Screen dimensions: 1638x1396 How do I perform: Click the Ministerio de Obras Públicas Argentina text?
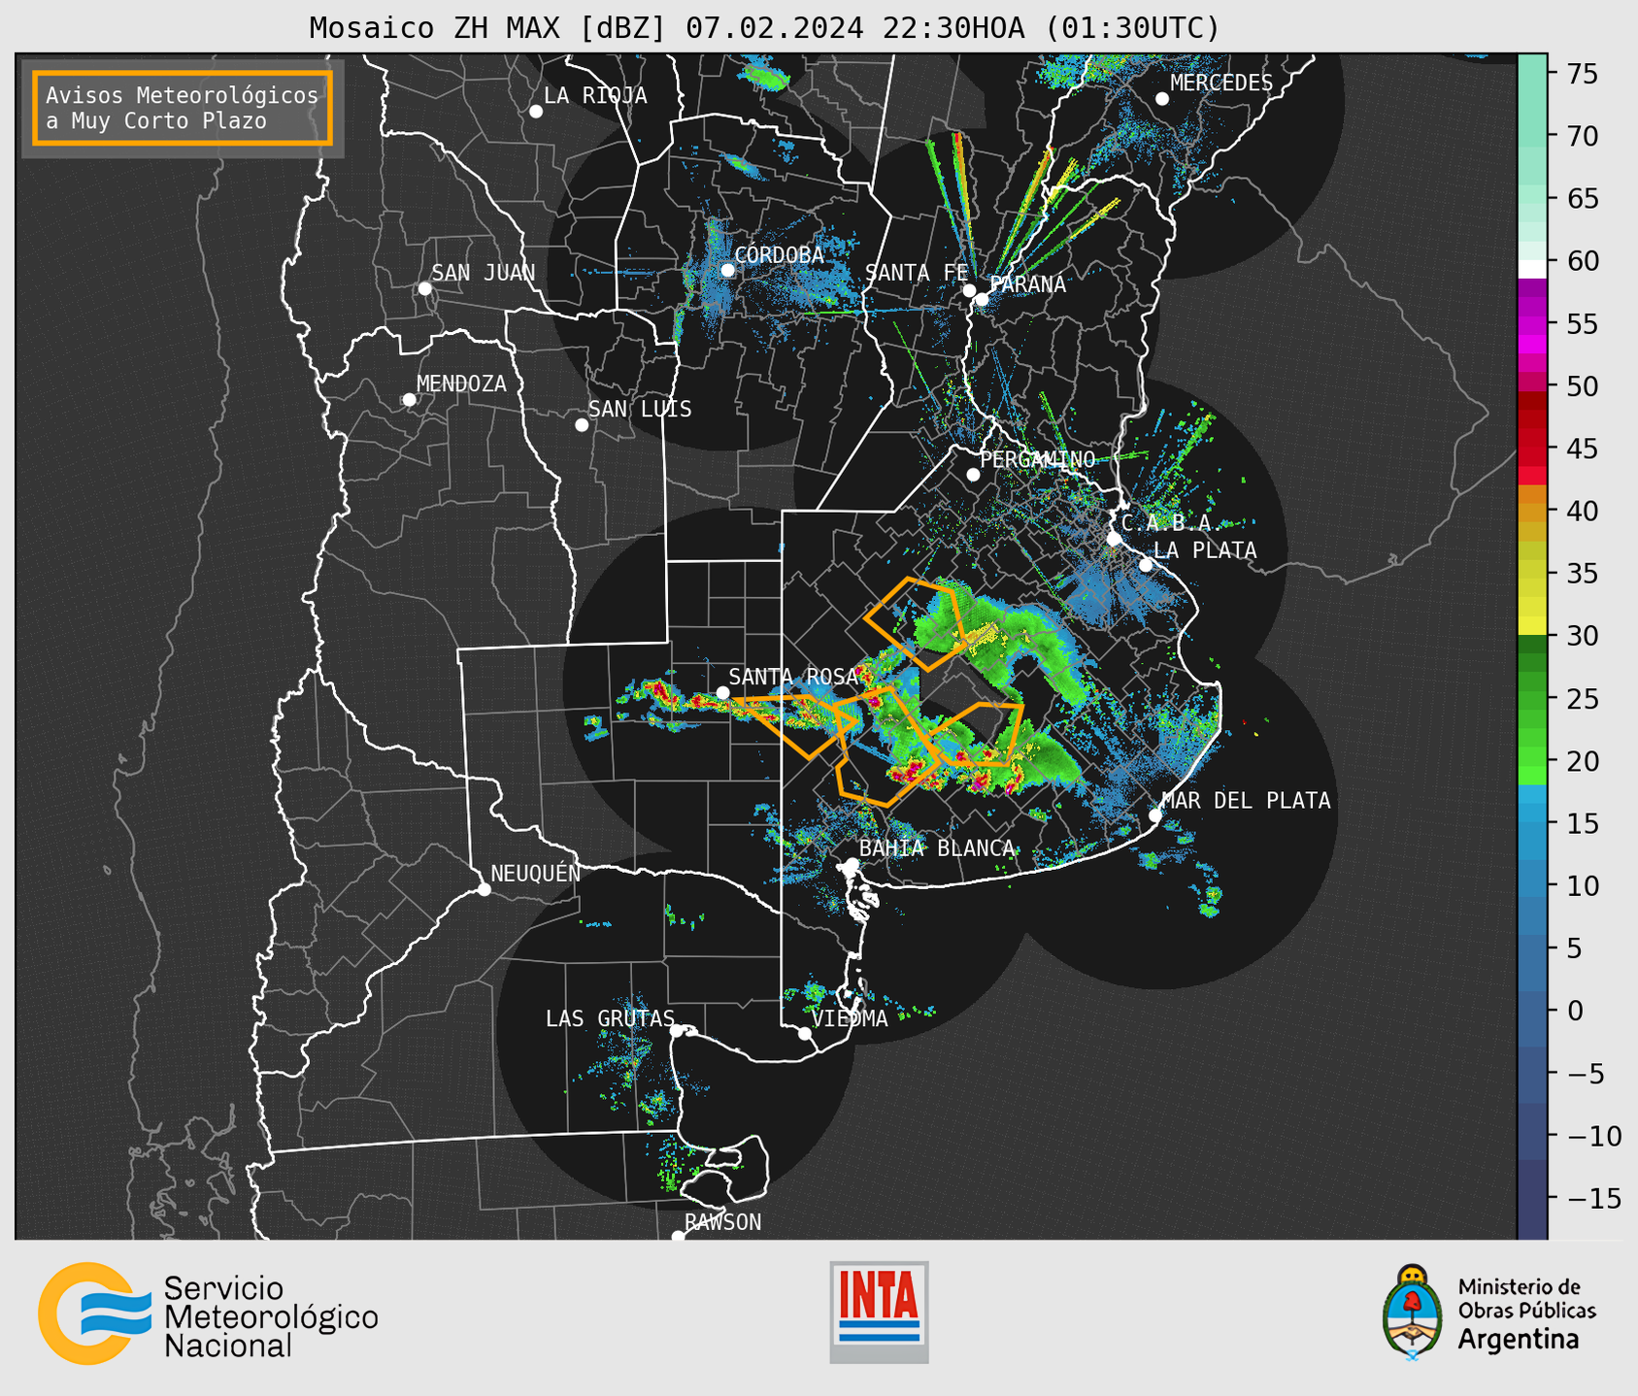1526,1313
